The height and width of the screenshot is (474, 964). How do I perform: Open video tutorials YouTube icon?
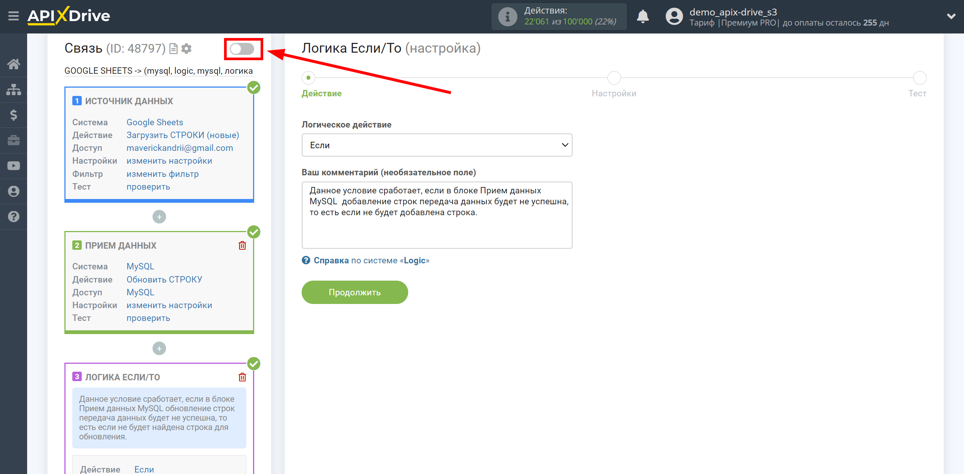14,166
